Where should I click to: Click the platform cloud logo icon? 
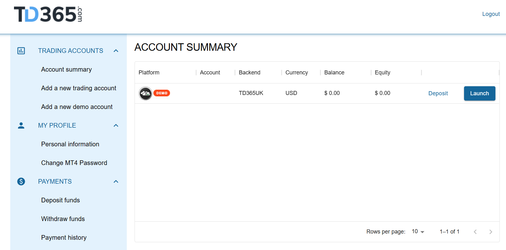tap(145, 93)
